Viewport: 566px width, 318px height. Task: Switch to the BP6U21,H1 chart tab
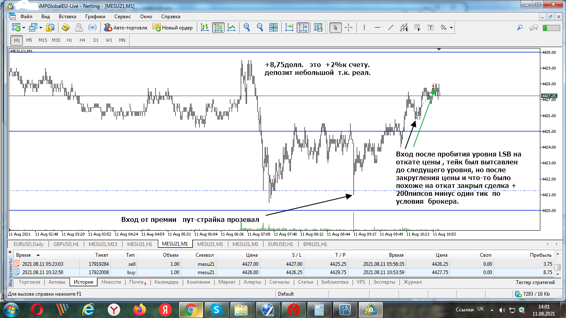coord(315,244)
